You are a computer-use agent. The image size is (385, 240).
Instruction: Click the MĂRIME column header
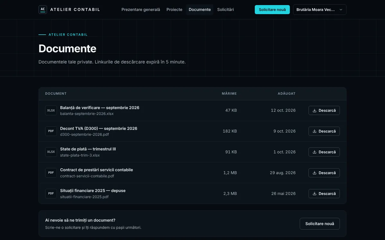click(229, 94)
